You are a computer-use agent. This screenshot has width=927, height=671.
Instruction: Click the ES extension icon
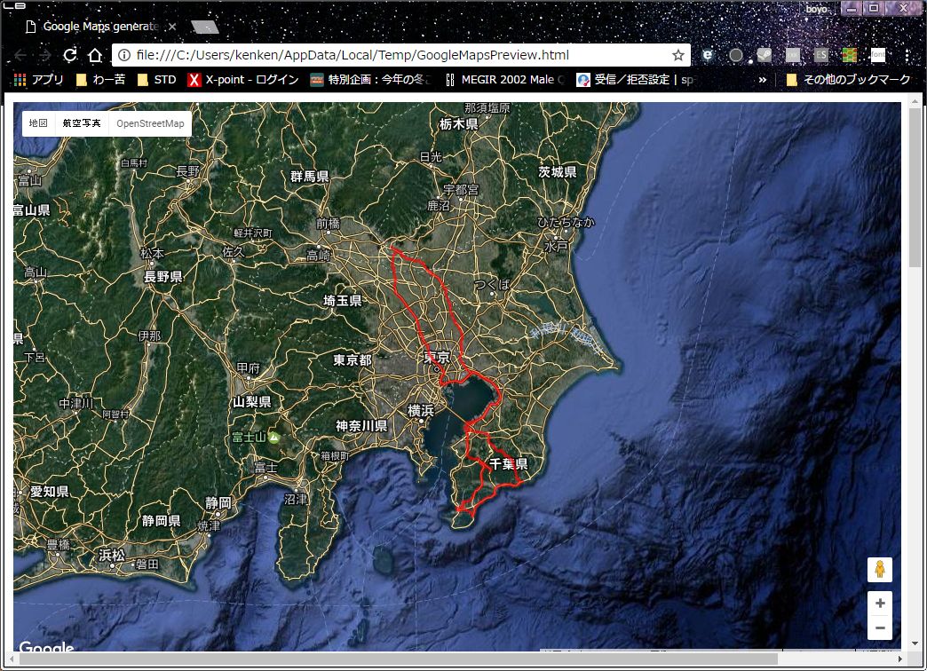coord(820,55)
